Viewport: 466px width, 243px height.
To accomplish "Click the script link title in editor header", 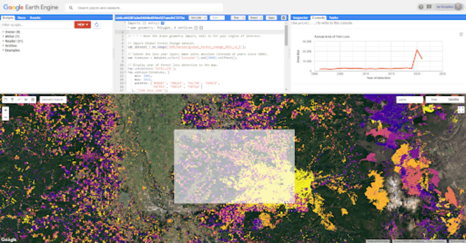I will pos(150,18).
